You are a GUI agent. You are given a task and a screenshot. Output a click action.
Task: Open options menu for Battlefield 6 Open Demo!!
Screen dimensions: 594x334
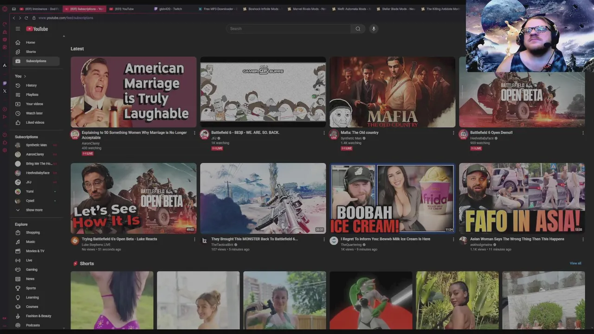point(583,133)
